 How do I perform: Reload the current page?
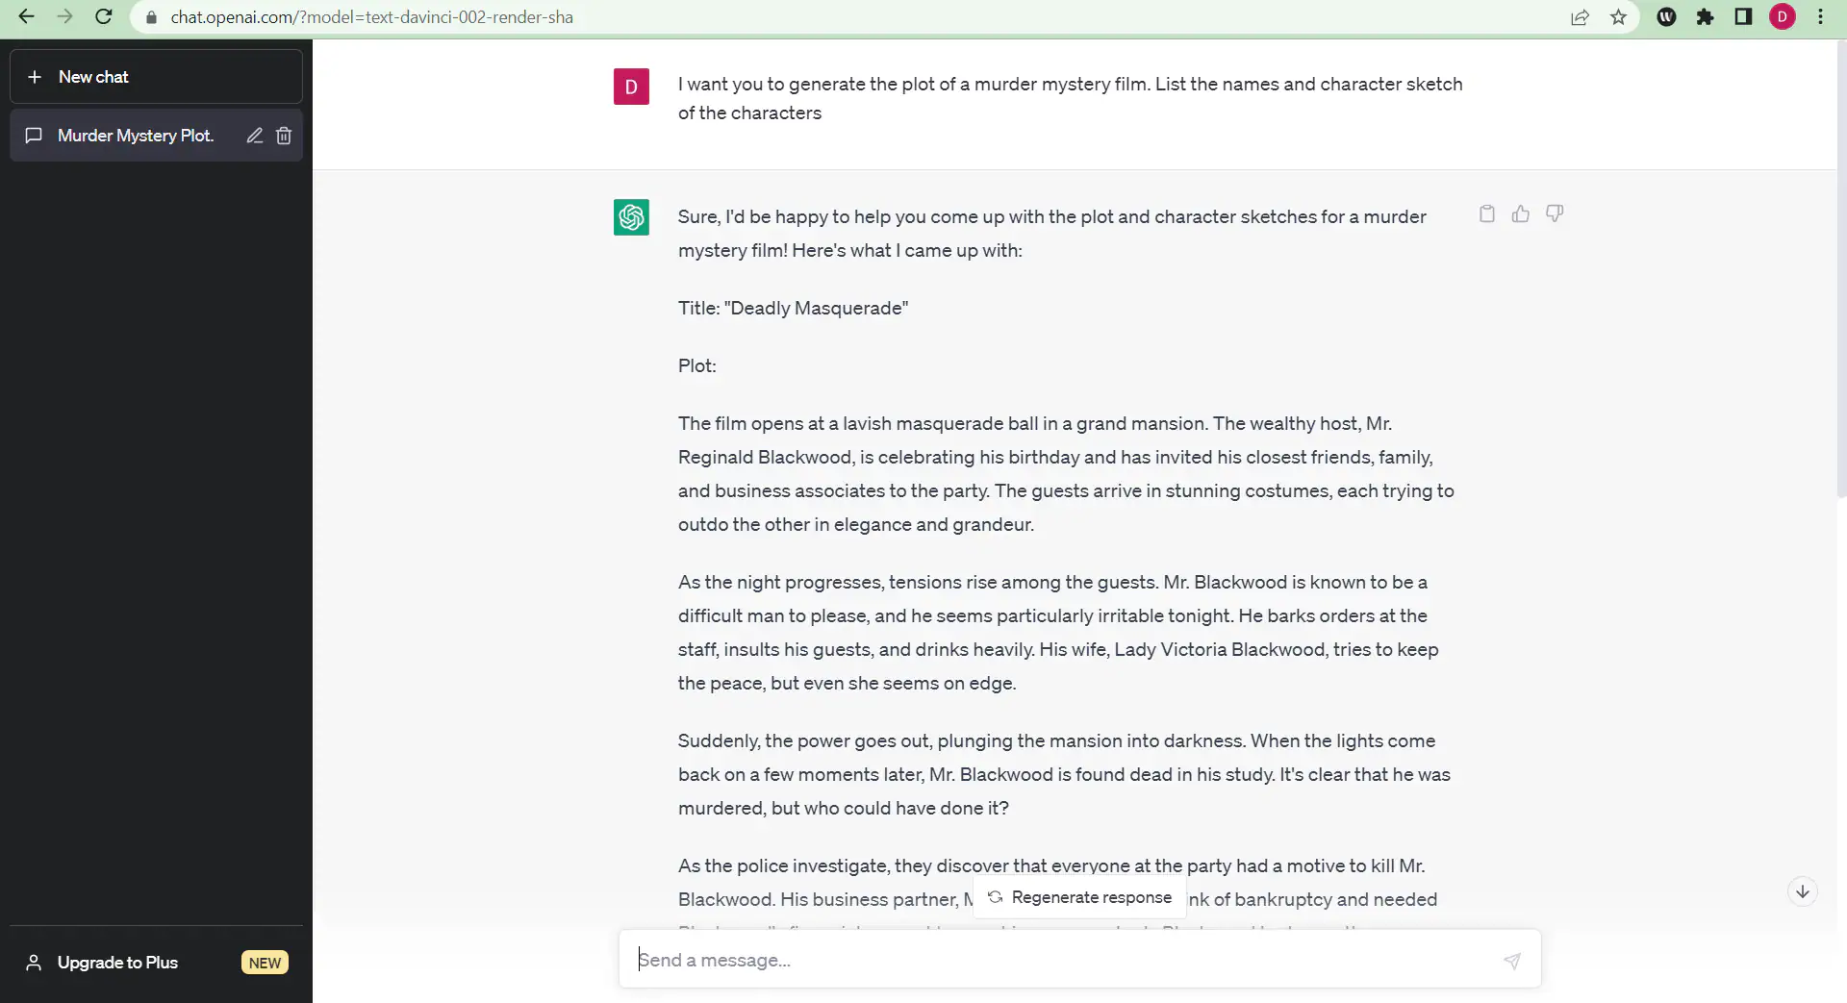coord(104,17)
